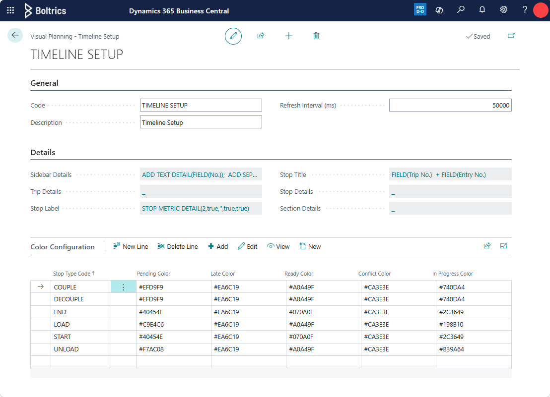This screenshot has height=397, width=550.
Task: Click the Boltrics logo
Action: point(45,10)
